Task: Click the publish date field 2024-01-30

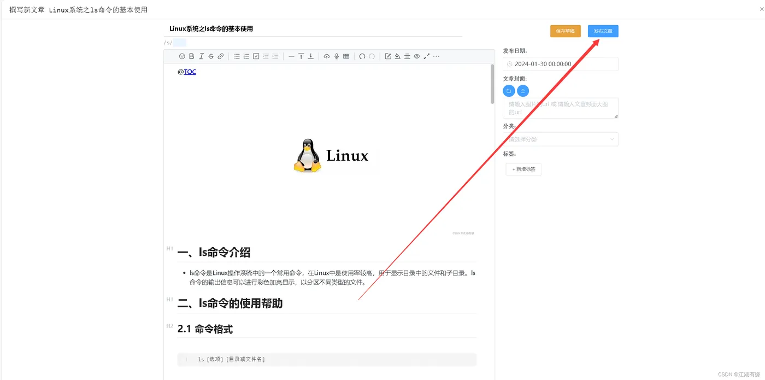Action: point(561,64)
